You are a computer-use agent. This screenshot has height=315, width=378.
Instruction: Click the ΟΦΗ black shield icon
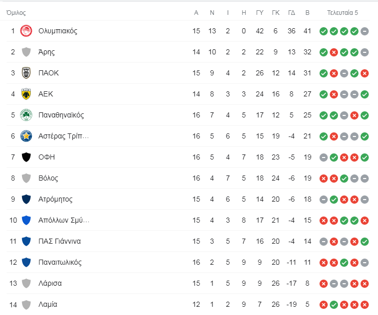point(26,157)
